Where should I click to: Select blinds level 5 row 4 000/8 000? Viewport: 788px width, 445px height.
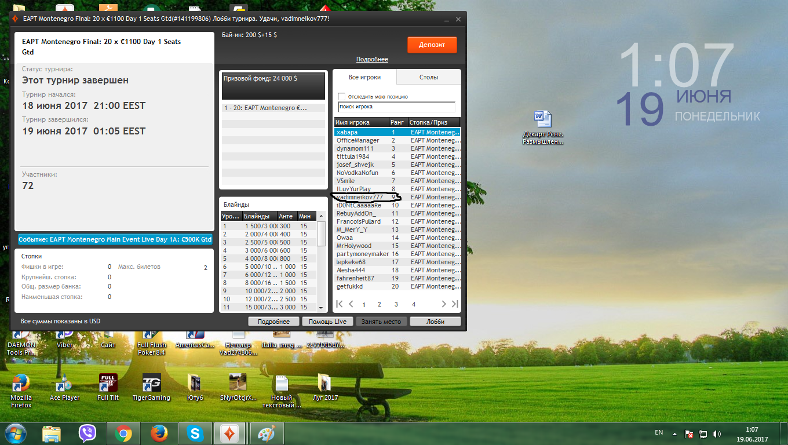269,258
